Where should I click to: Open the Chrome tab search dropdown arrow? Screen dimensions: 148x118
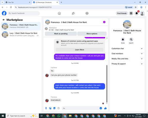point(2,2)
